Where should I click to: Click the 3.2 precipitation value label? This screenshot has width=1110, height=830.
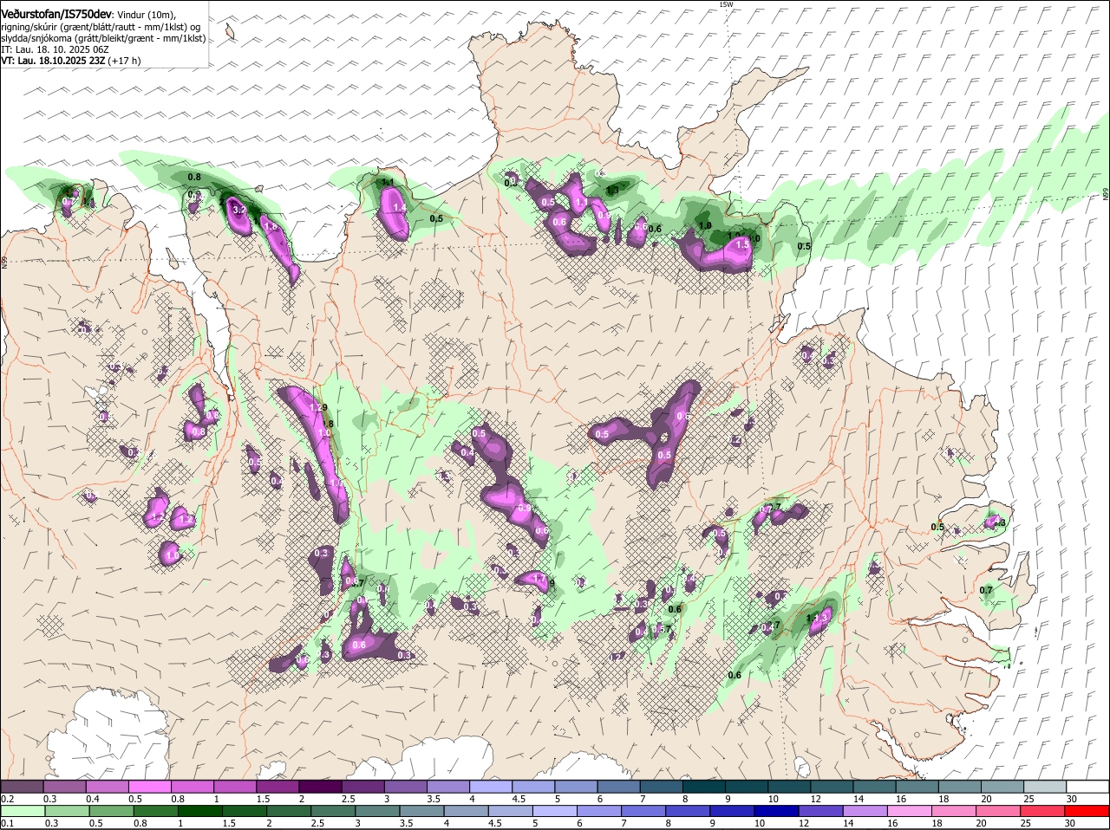240,210
